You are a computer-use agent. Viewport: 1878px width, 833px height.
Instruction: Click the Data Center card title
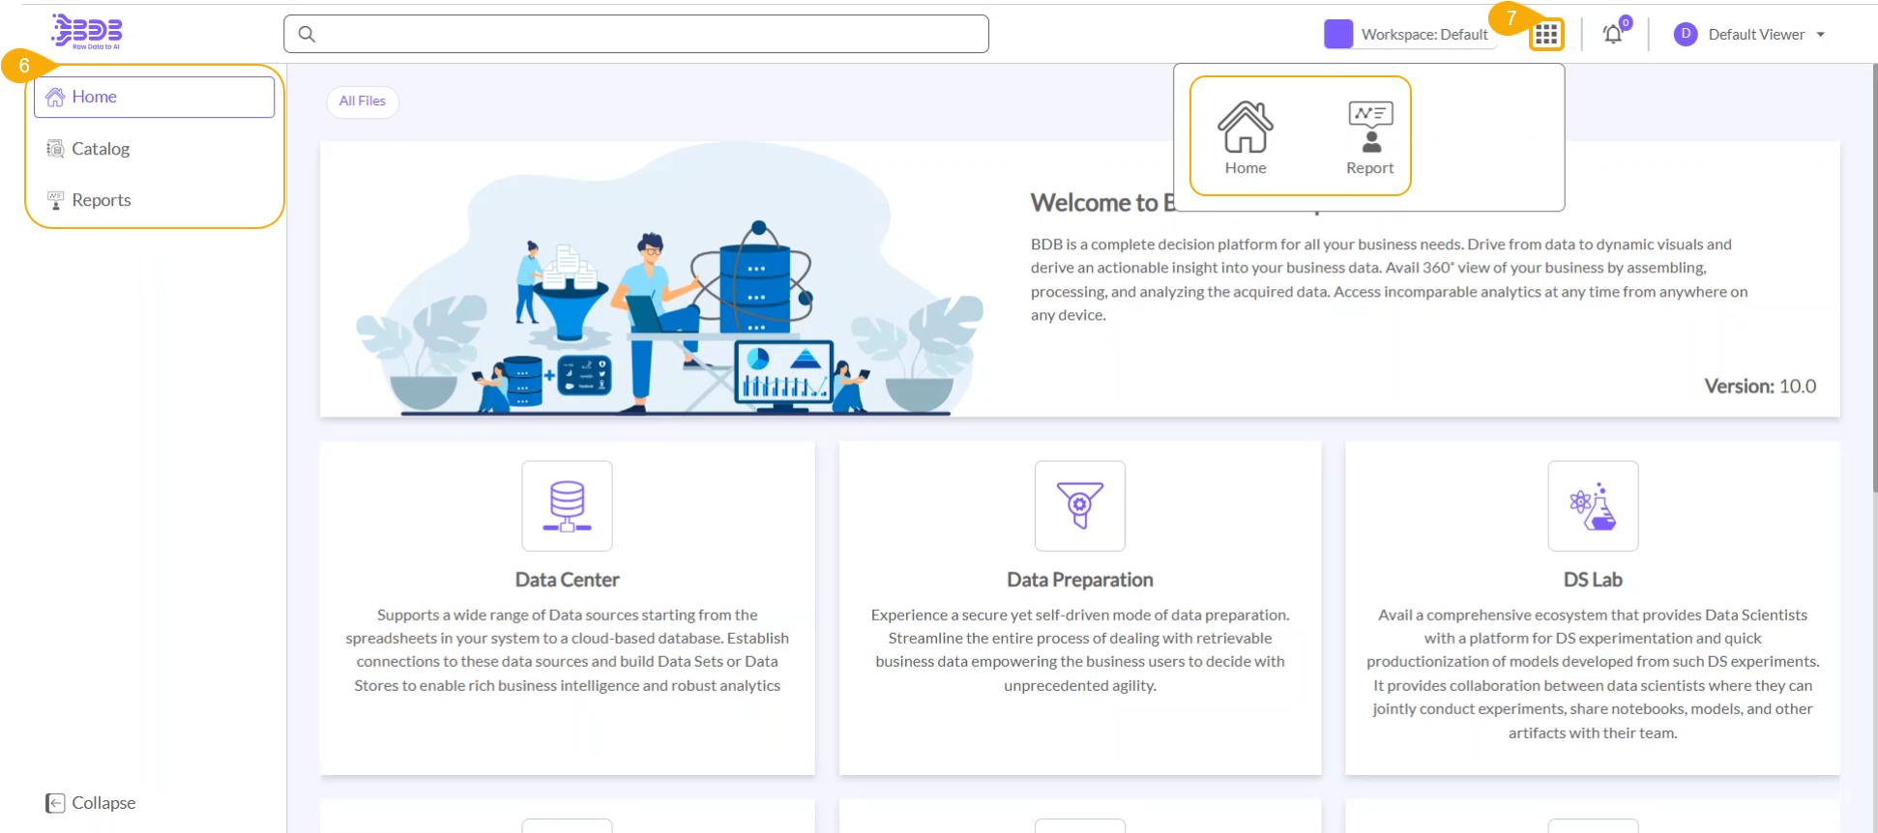coord(567,580)
